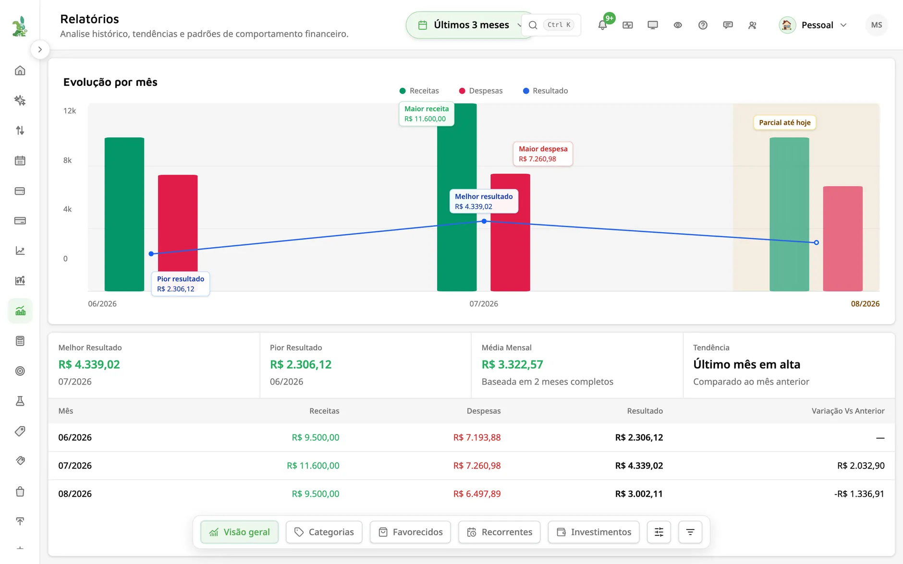
Task: Open the calculator document icon in sidebar
Action: pyautogui.click(x=20, y=341)
